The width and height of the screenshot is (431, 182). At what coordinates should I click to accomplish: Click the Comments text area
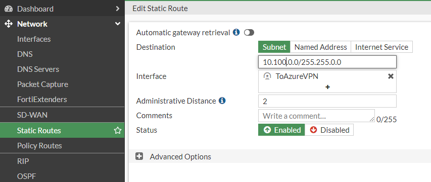pyautogui.click(x=316, y=116)
